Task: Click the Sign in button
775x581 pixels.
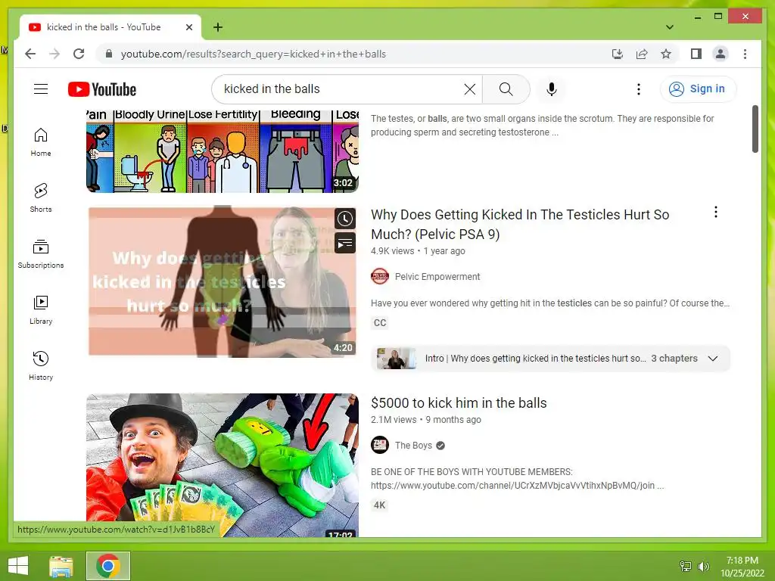Action: (698, 89)
